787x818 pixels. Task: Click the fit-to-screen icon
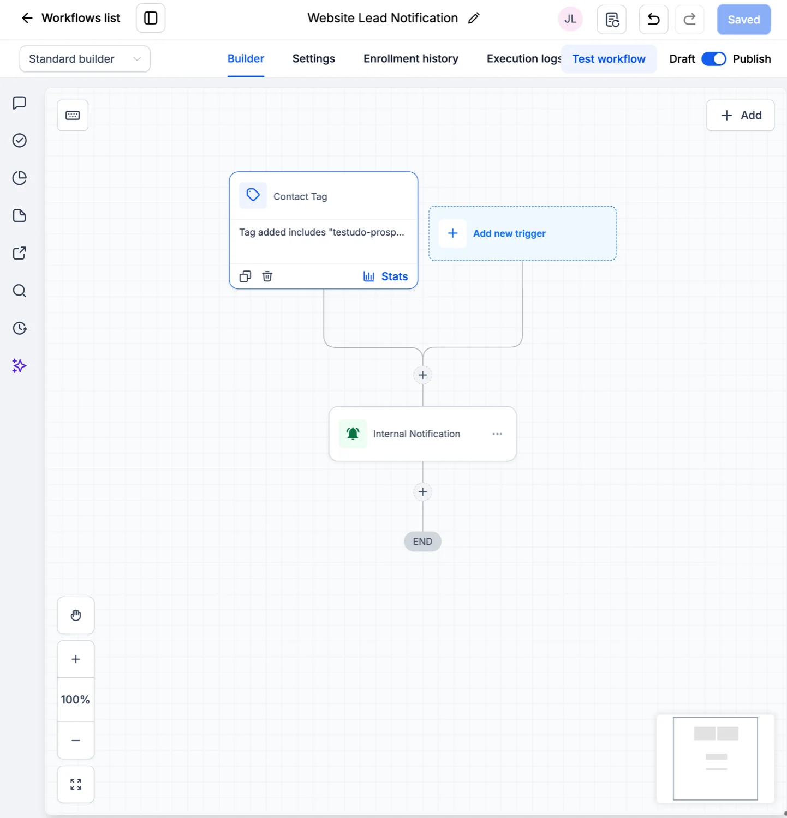(x=76, y=784)
